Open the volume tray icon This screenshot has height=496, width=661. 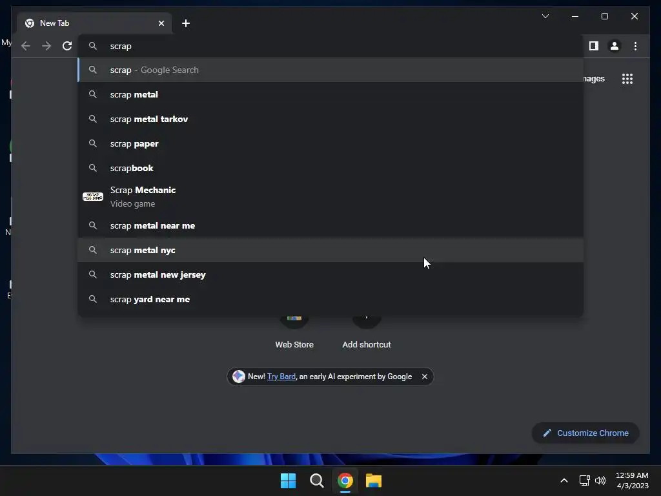click(600, 480)
